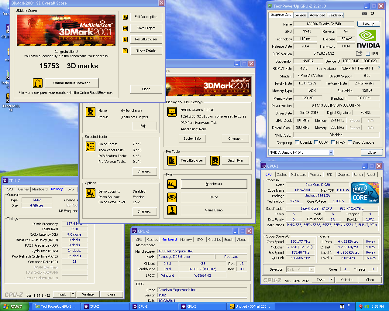
Task: Click the Demo eye icon
Action: click(172, 197)
